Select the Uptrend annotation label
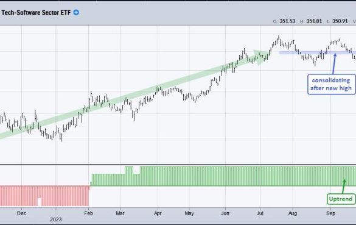The width and height of the screenshot is (356, 225). [x=341, y=199]
